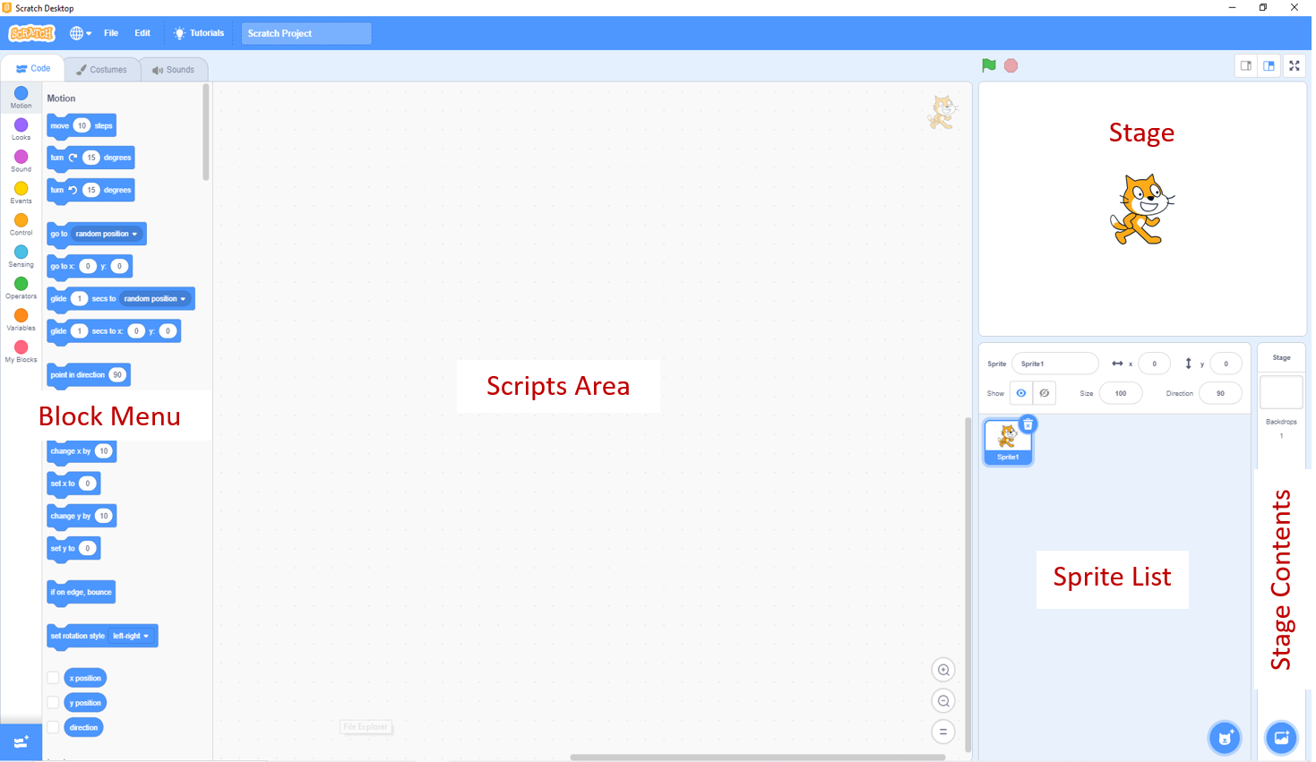Reset scripts area zoom to default
The height and width of the screenshot is (762, 1316).
tap(943, 732)
